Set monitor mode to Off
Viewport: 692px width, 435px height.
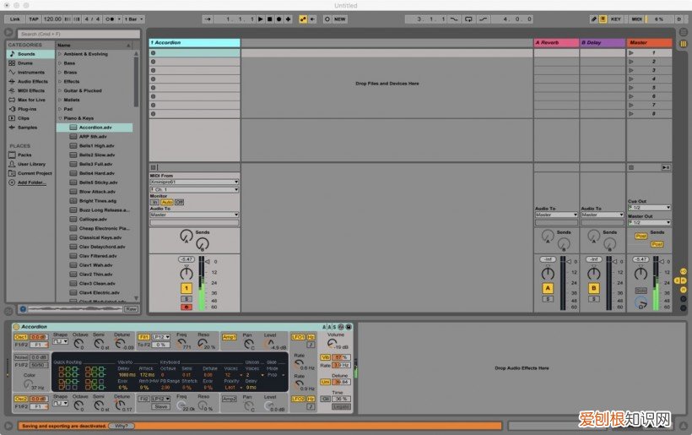(179, 203)
